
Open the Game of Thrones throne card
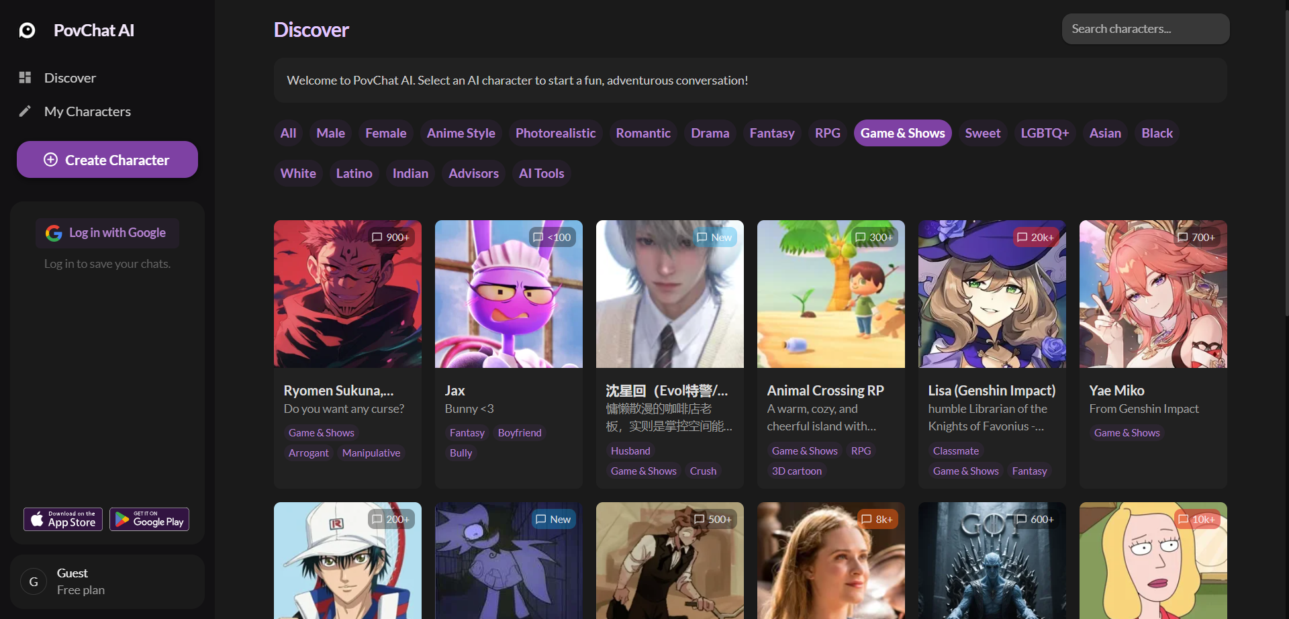(992, 561)
